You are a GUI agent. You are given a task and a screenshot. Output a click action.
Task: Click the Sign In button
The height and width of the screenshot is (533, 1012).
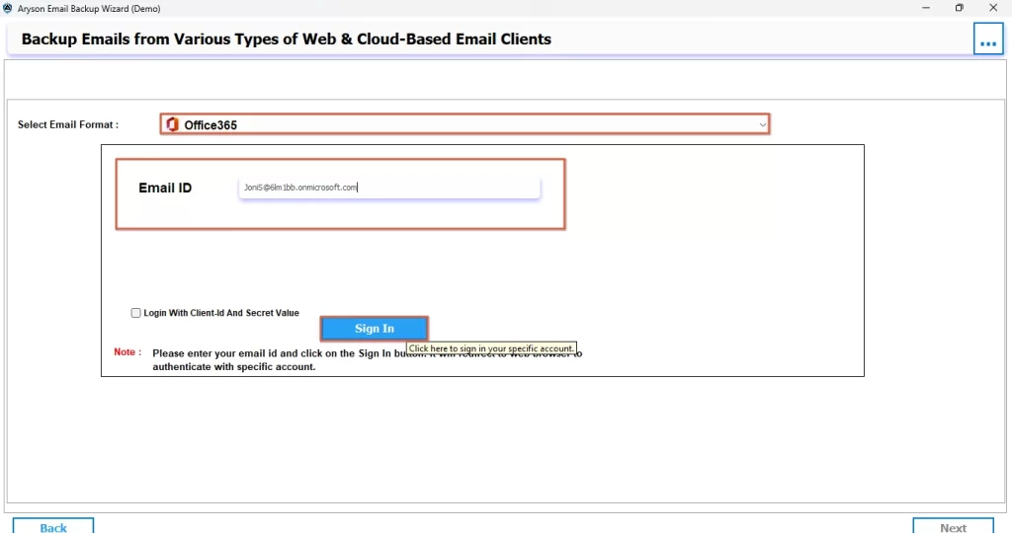point(375,329)
